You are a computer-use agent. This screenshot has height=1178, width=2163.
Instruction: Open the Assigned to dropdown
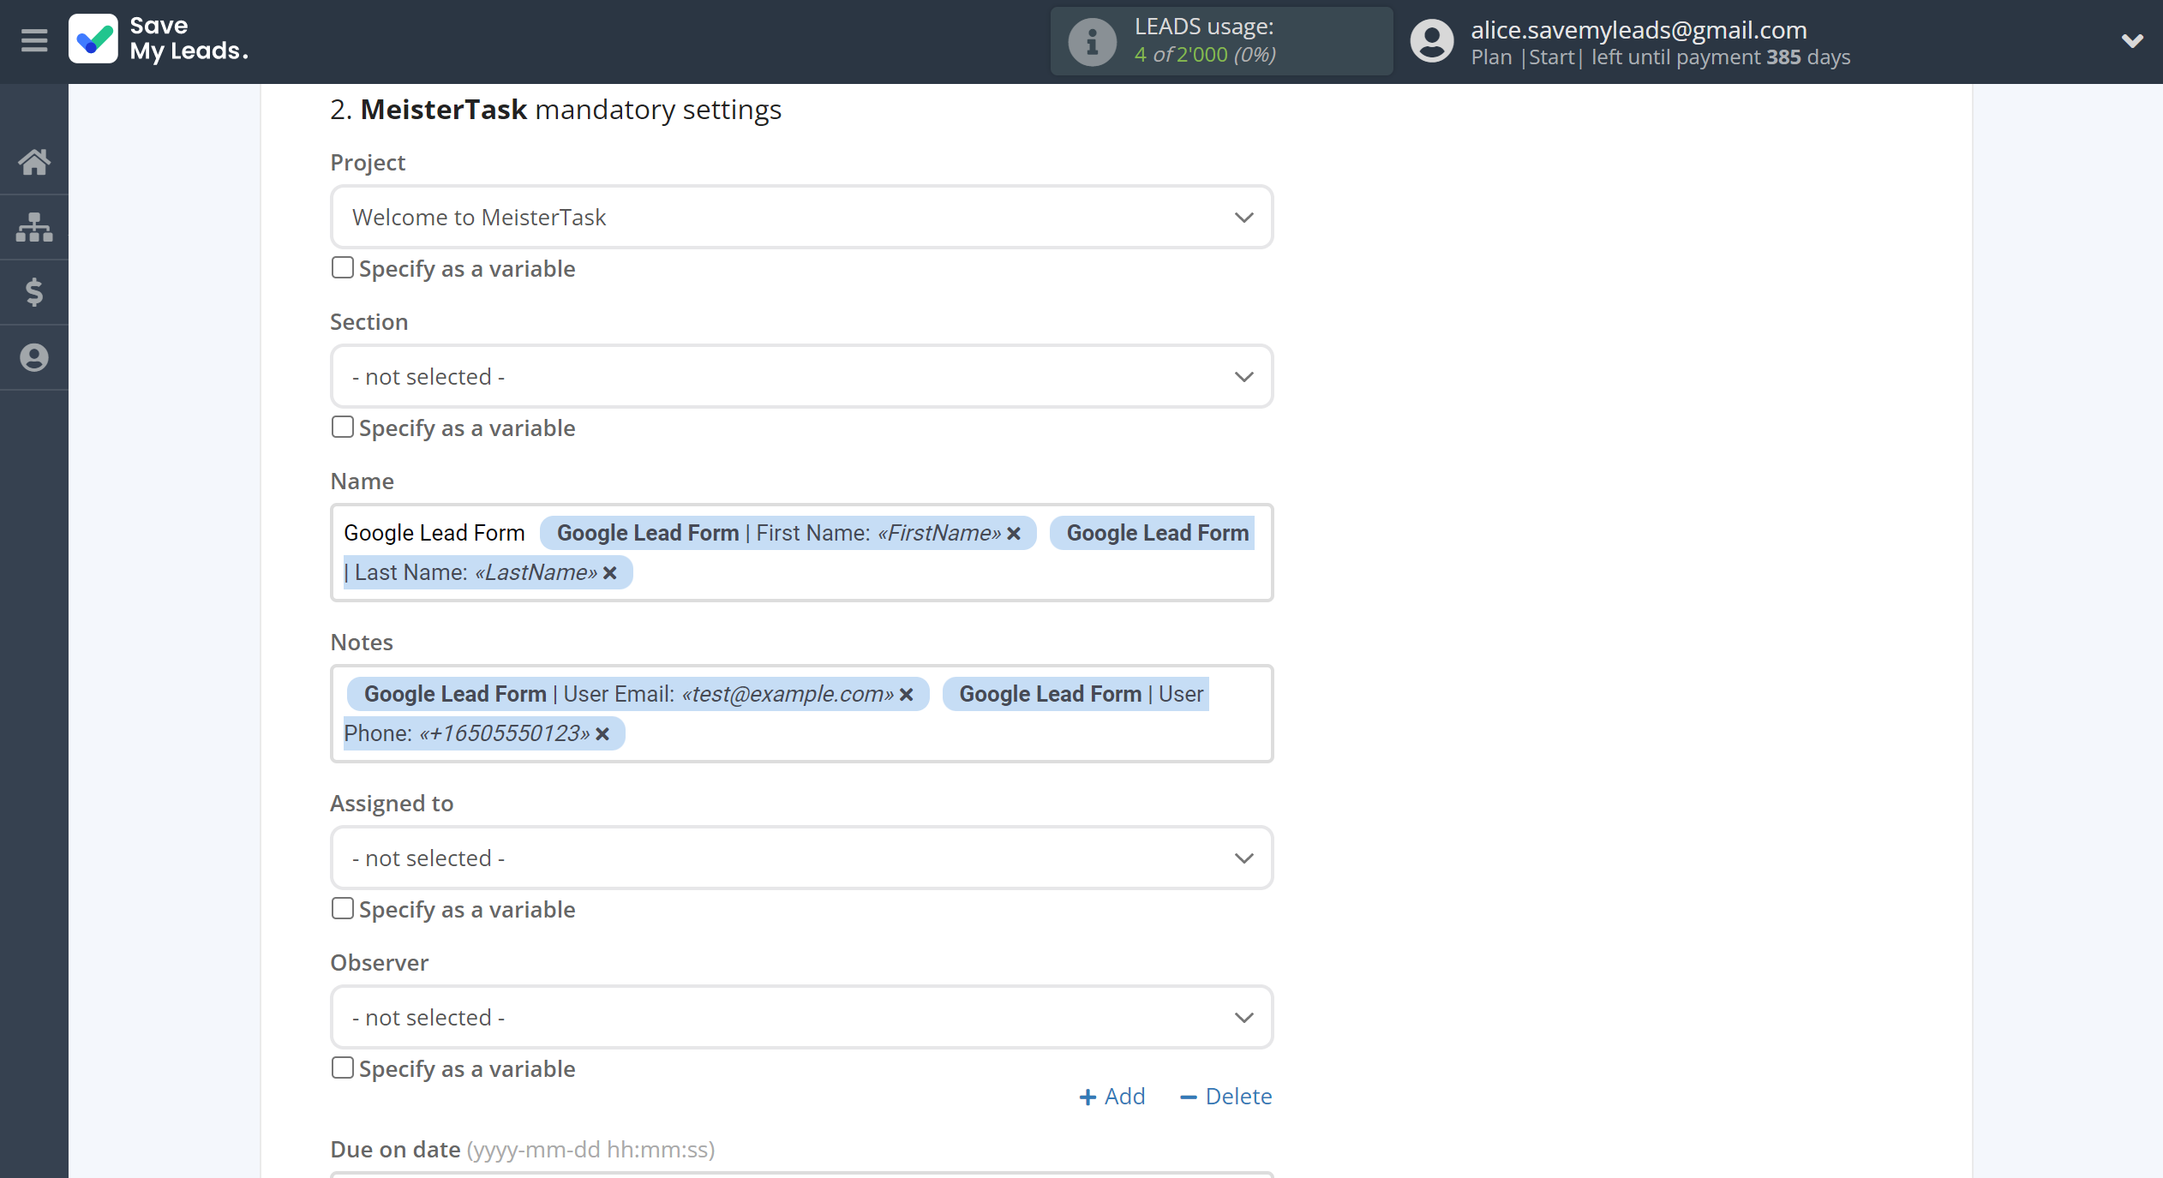[x=801, y=858]
